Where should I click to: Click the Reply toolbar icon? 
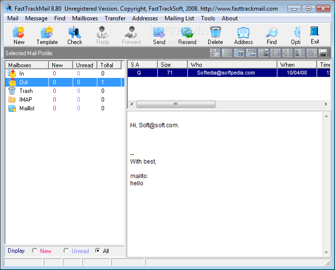(103, 32)
